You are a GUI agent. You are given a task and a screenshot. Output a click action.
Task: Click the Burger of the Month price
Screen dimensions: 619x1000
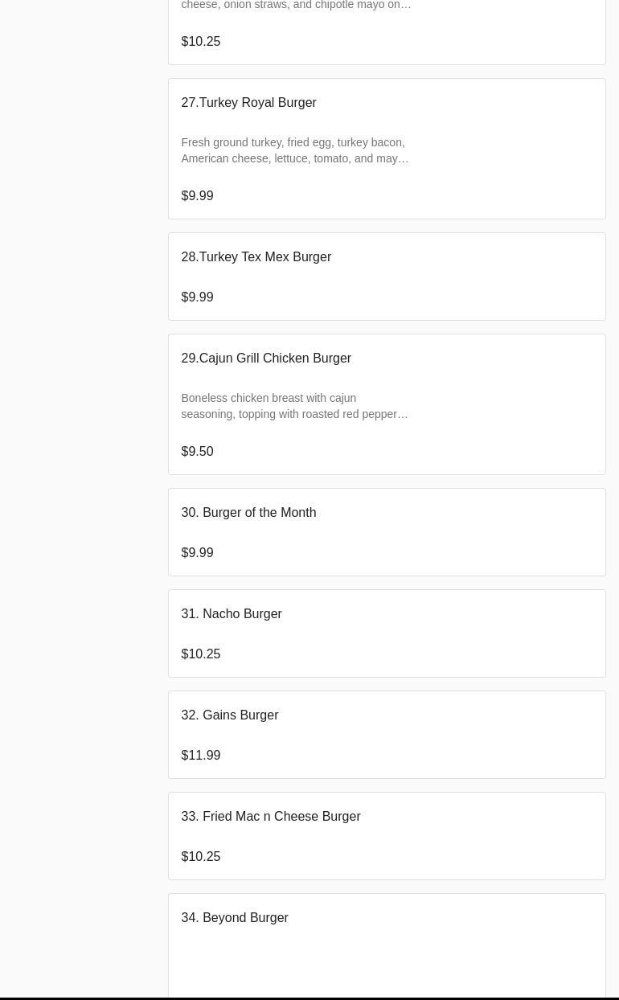(x=197, y=553)
